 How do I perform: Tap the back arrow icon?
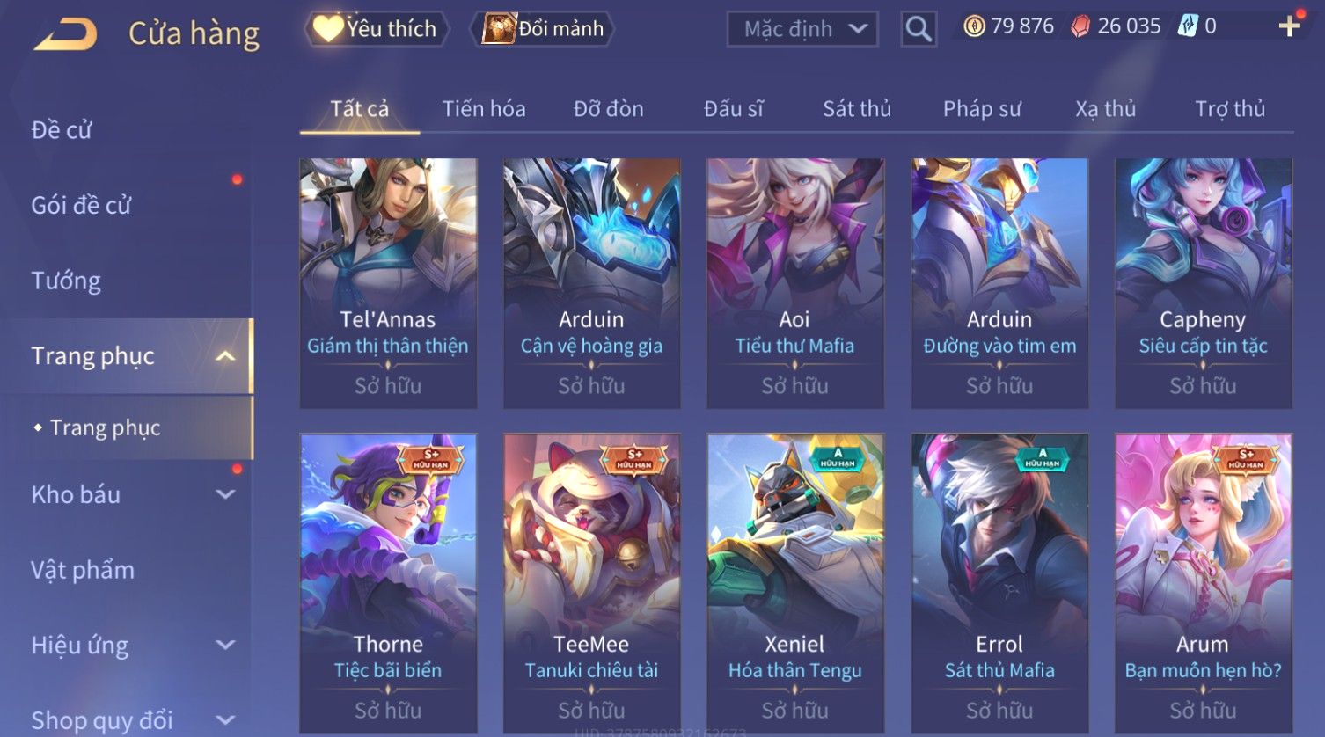pyautogui.click(x=65, y=34)
